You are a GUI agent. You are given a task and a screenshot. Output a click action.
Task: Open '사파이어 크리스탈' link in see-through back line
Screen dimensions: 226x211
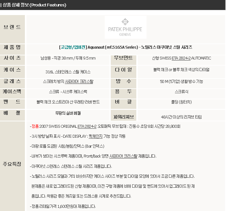(x=123, y=156)
